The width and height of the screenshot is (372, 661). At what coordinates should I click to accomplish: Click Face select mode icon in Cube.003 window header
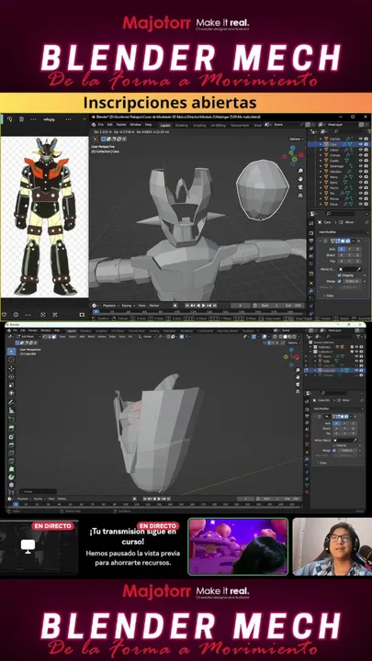[x=54, y=337]
